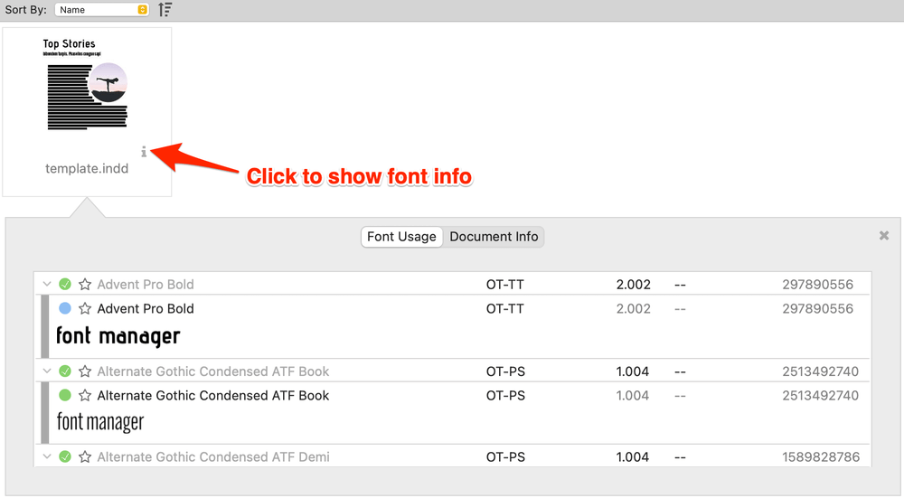Click OT-PS in the ATF Demi row
This screenshot has width=904, height=498.
pos(505,457)
